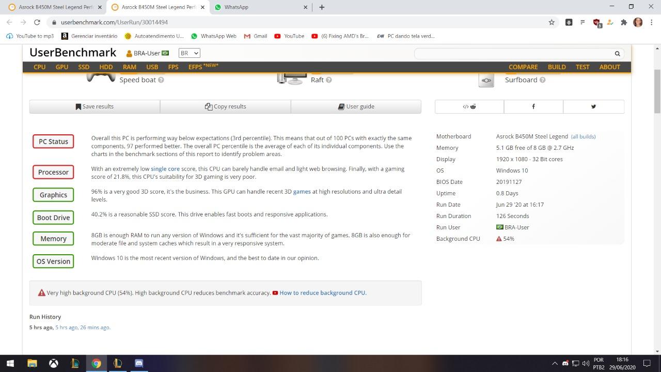Open a new browser tab
Image resolution: width=661 pixels, height=372 pixels.
pos(322,7)
